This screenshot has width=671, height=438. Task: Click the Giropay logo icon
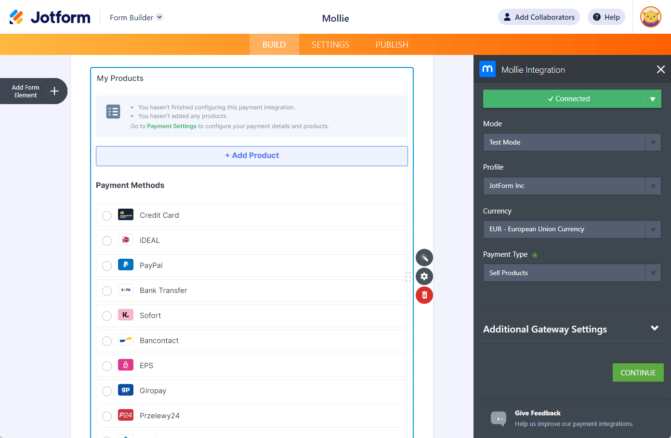coord(126,390)
